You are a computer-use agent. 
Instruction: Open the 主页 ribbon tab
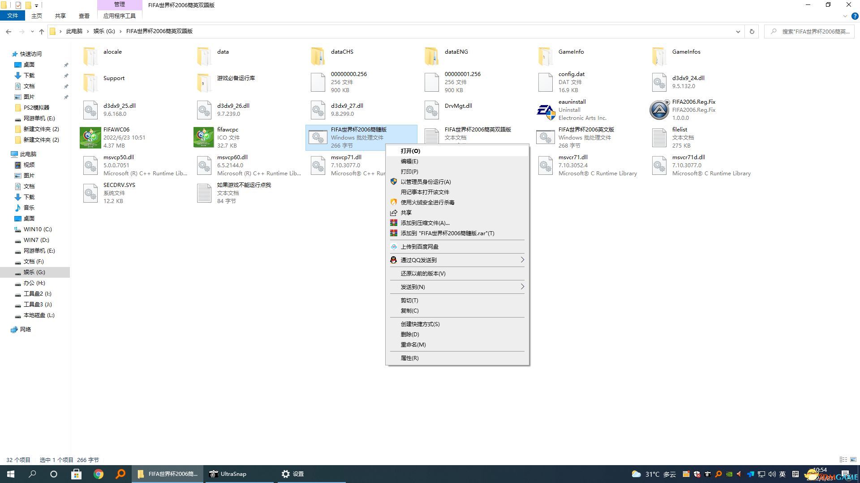(x=37, y=16)
